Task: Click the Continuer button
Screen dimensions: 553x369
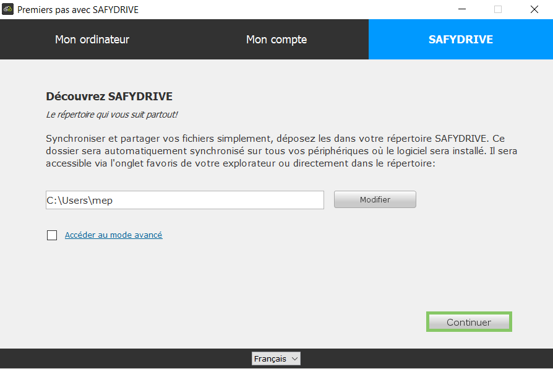Action: (x=469, y=322)
